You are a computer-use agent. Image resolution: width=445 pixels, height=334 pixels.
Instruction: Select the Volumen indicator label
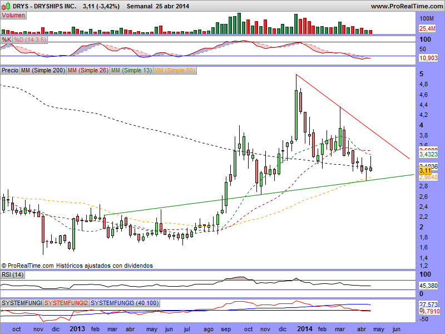13,16
